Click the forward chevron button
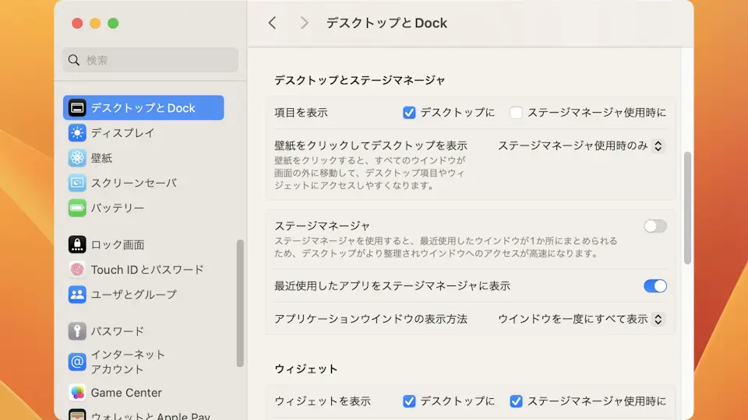This screenshot has height=420, width=748. 304,23
